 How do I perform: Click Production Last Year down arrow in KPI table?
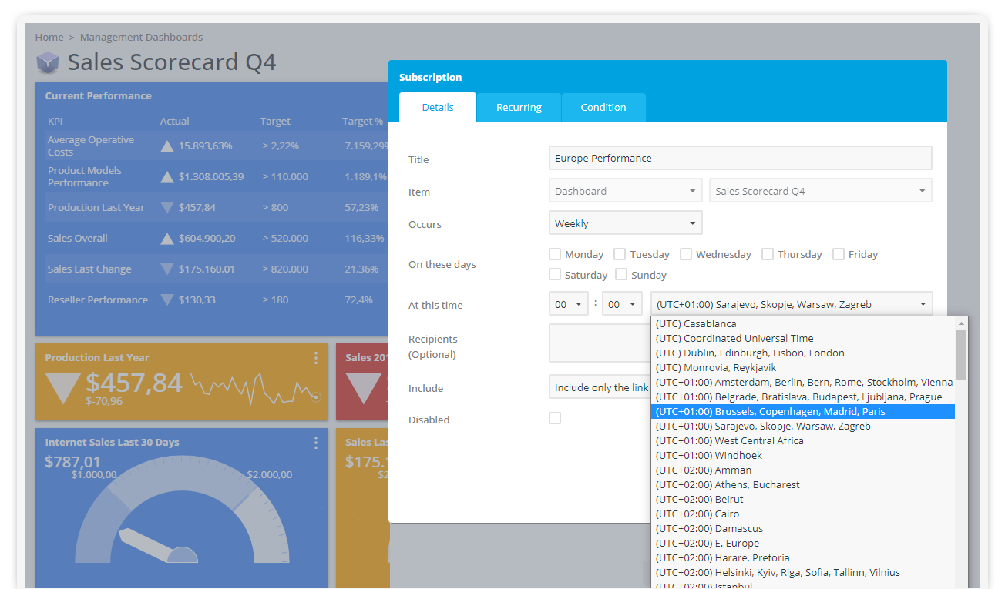tap(166, 207)
